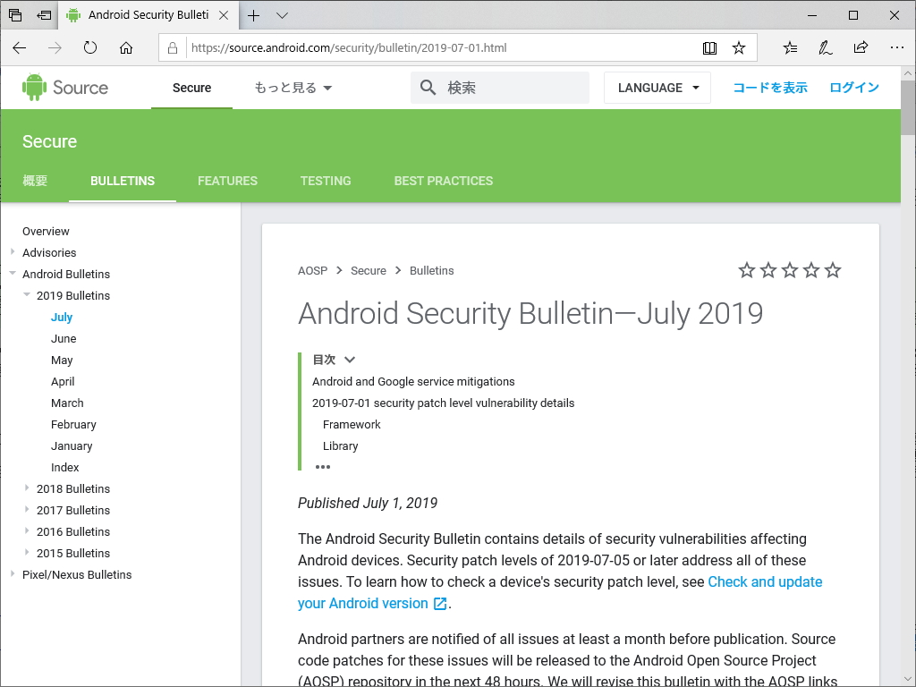Switch to the FEATURES tab
The width and height of the screenshot is (916, 687).
227,180
